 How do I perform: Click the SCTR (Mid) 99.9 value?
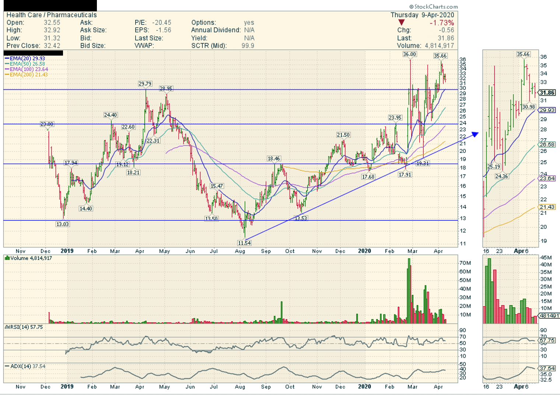pos(248,46)
